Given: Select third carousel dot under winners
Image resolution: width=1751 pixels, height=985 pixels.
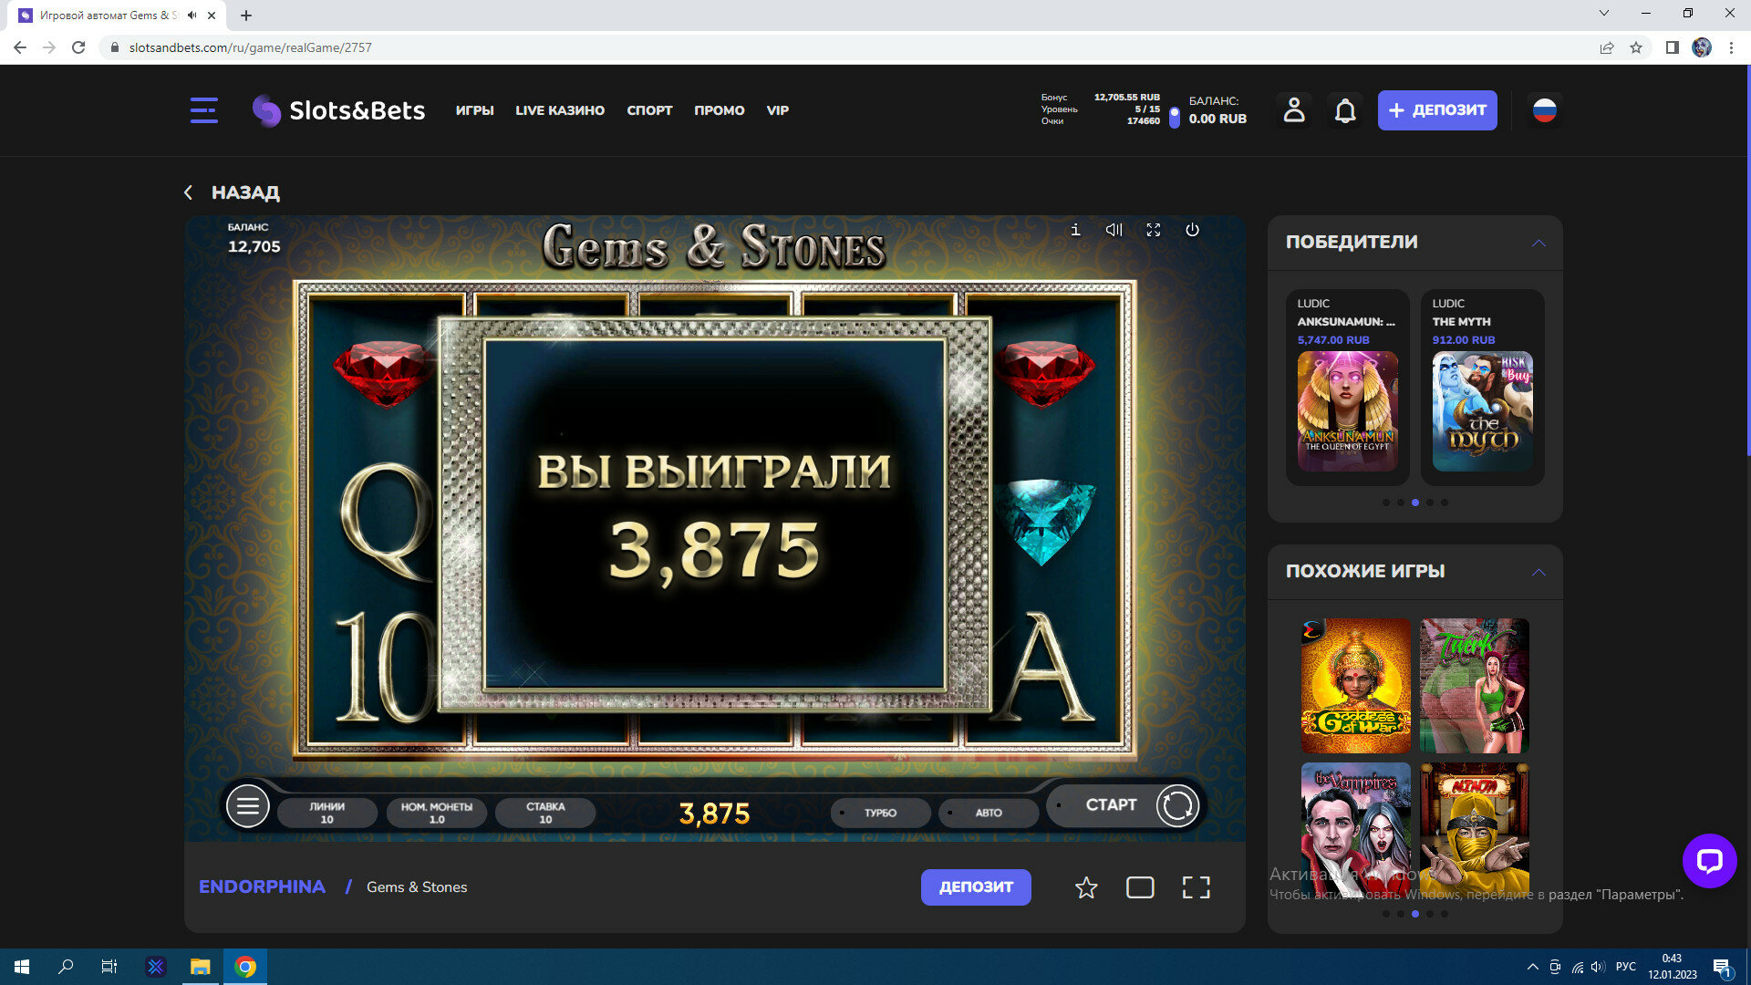Looking at the screenshot, I should [1415, 503].
